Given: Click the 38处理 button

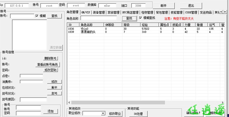Looking at the screenshot, I should pyautogui.click(x=138, y=114).
